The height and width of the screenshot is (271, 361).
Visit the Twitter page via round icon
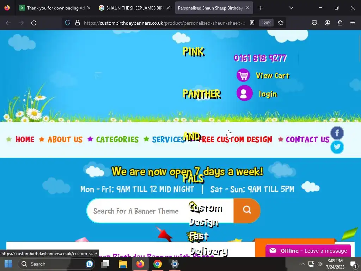(x=337, y=147)
